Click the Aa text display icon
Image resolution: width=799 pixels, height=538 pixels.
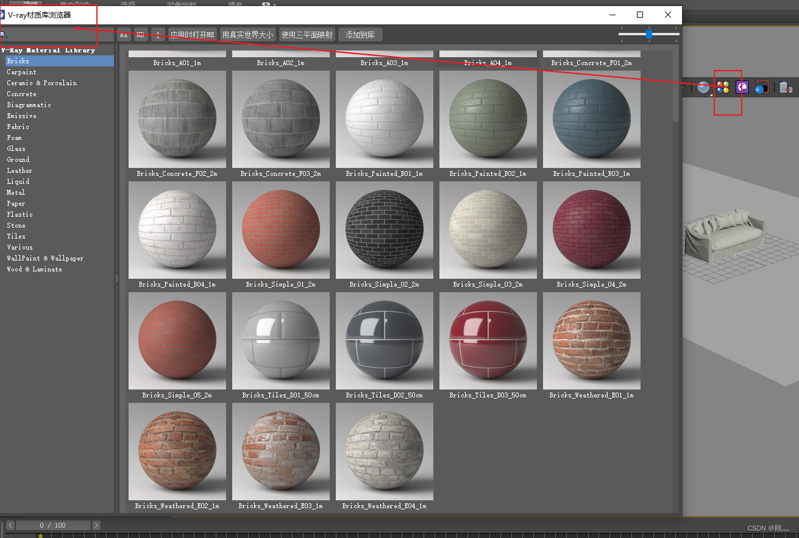123,35
